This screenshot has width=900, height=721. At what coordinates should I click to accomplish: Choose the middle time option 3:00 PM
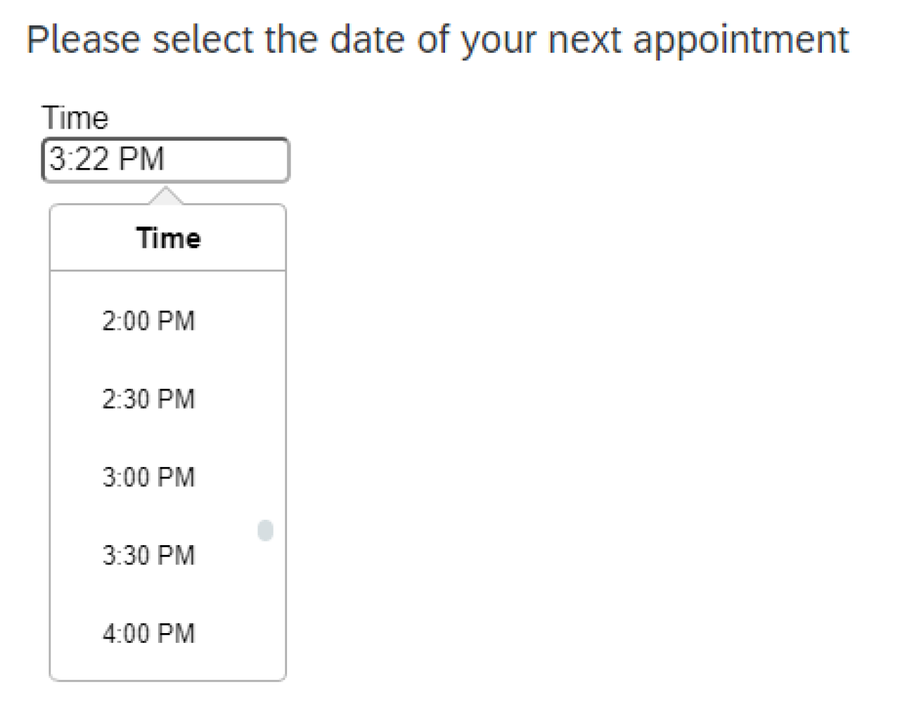click(x=148, y=477)
